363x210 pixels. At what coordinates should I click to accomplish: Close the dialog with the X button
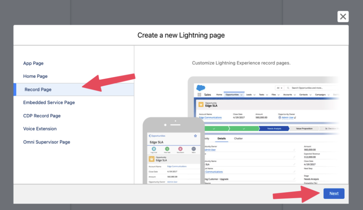[343, 17]
